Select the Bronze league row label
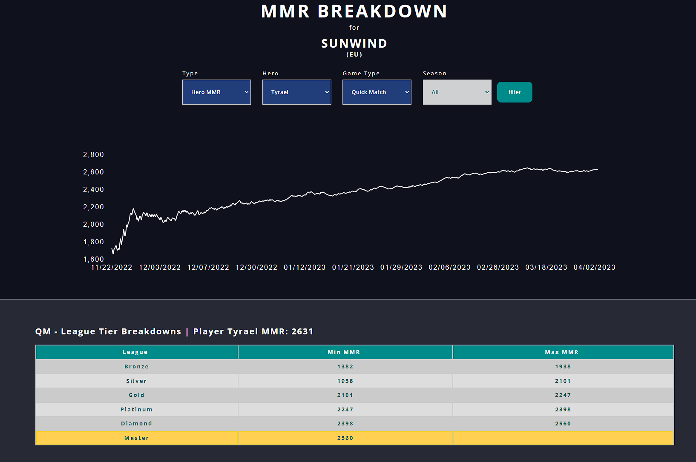Image resolution: width=696 pixels, height=462 pixels. (137, 367)
